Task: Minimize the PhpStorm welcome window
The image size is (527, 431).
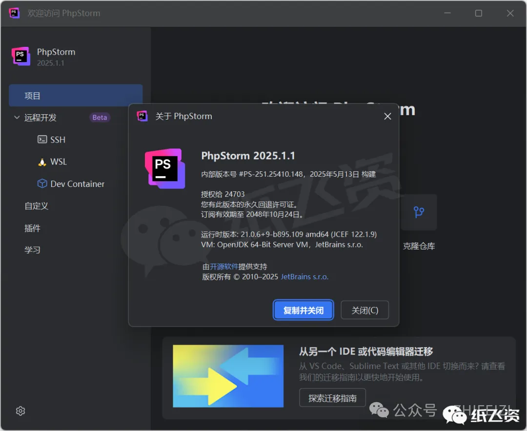Action: point(447,13)
